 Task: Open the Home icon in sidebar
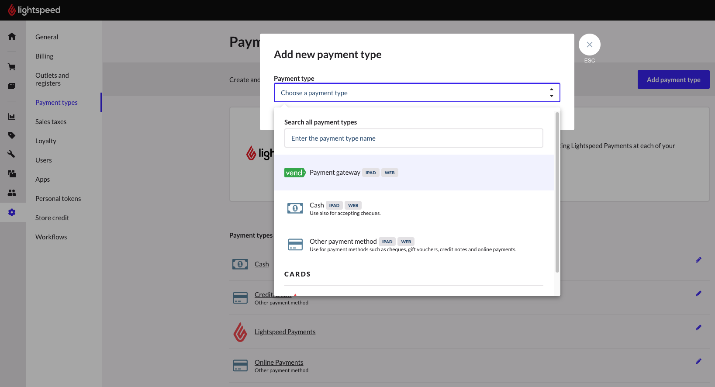point(12,36)
